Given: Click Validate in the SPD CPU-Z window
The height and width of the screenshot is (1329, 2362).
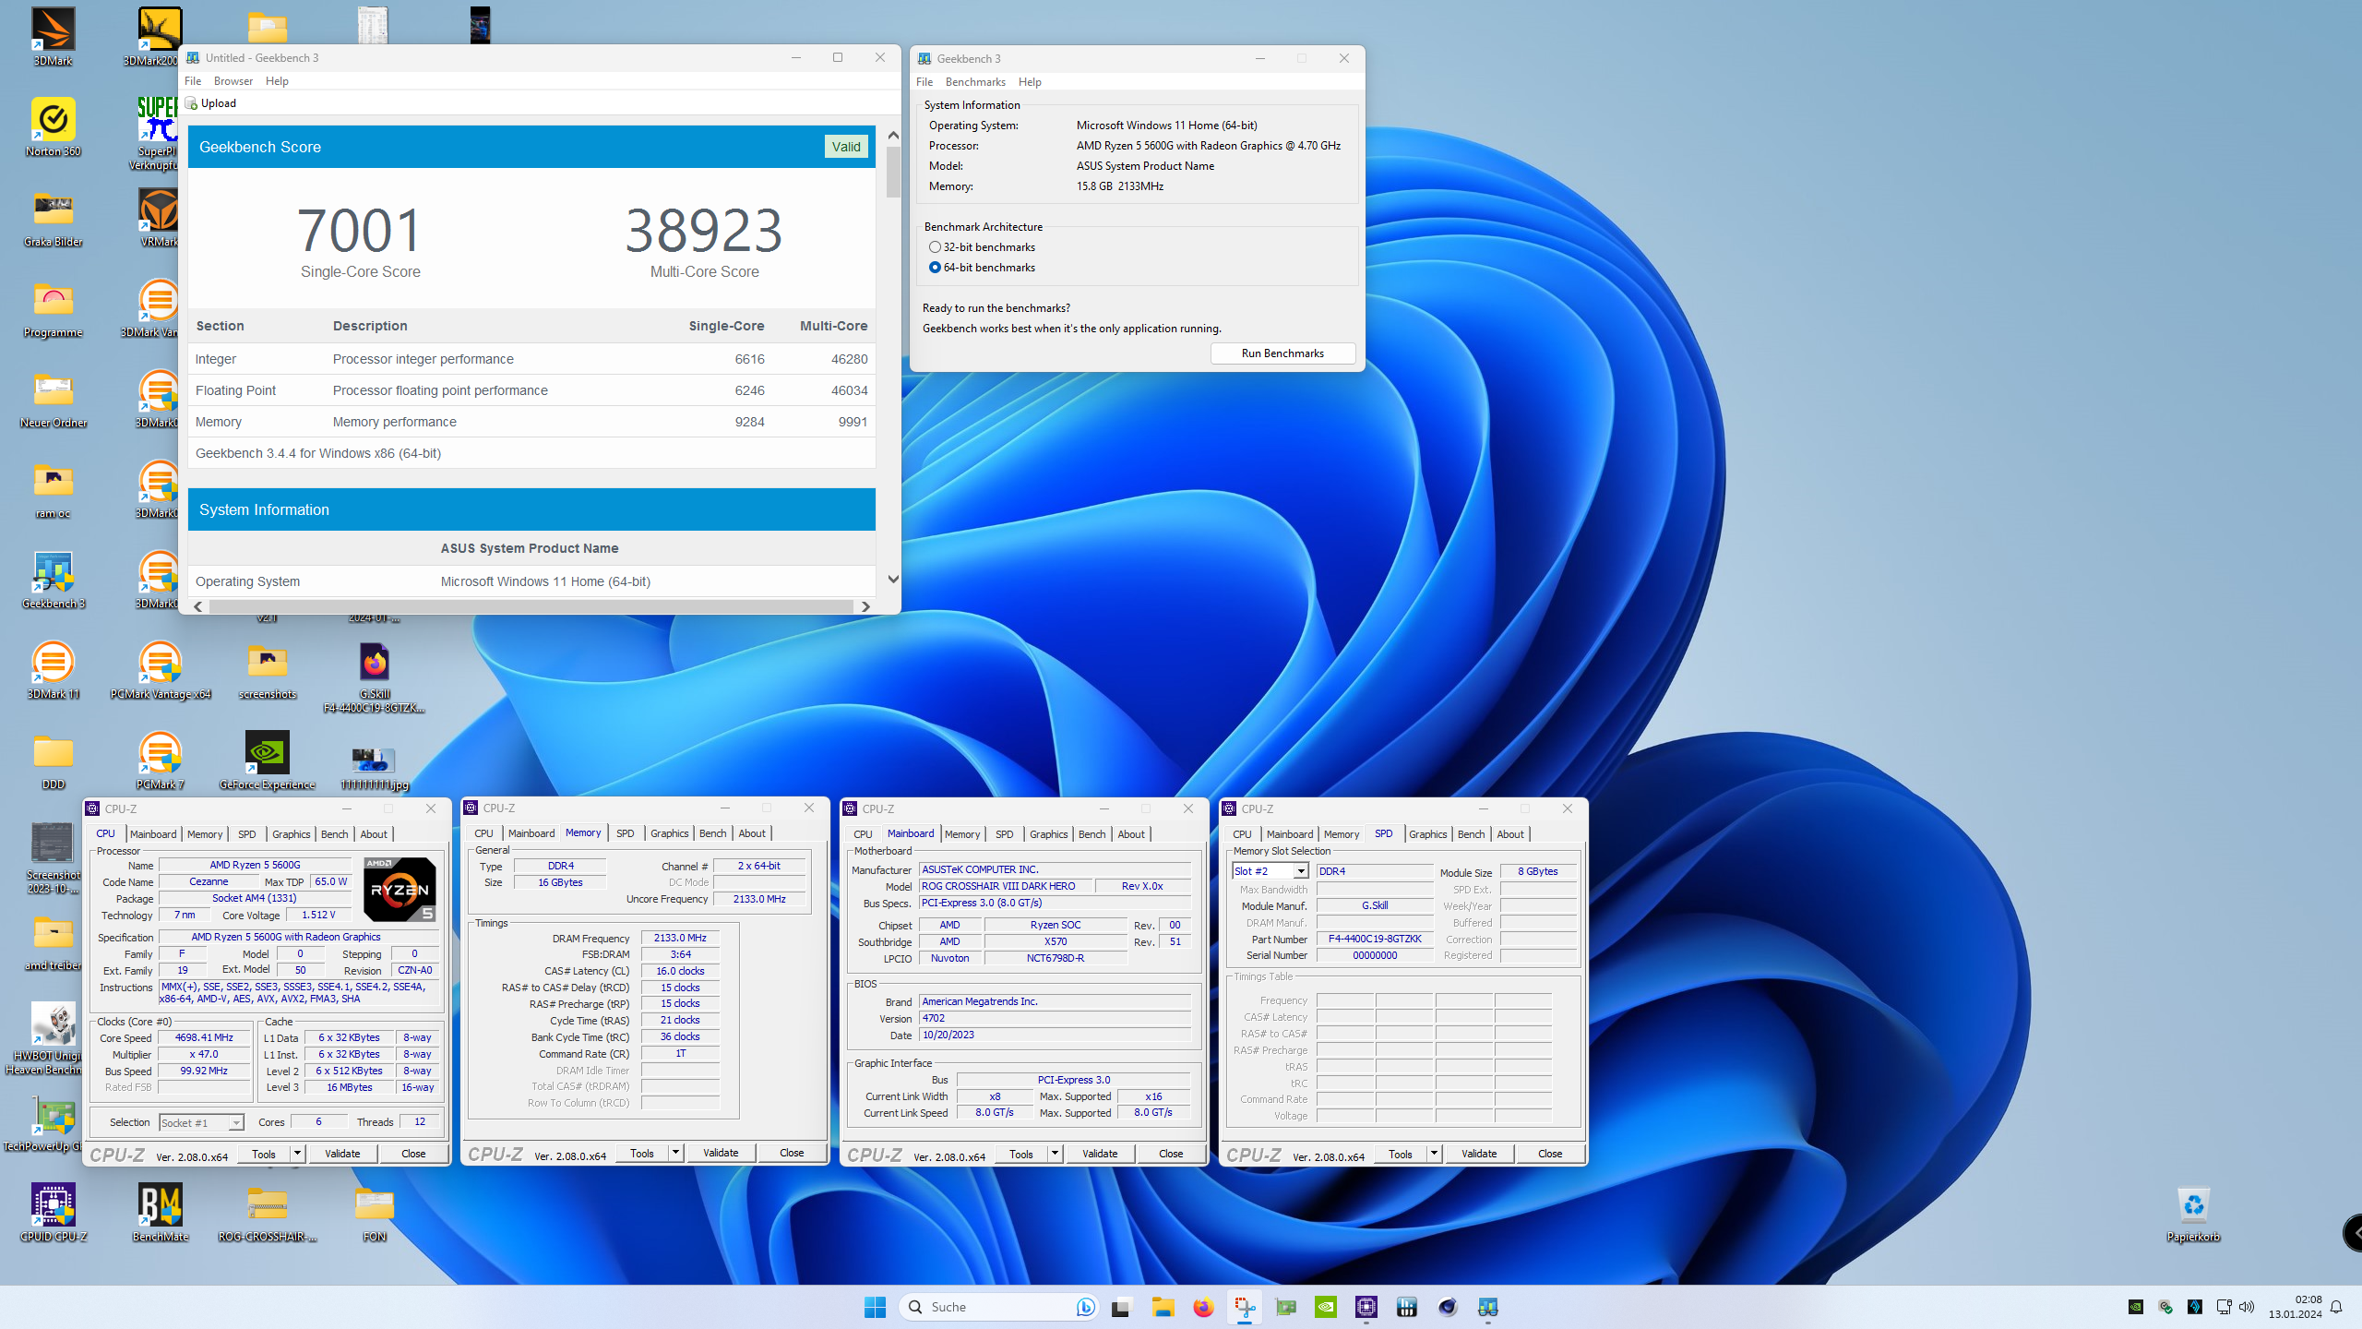Looking at the screenshot, I should coord(1479,1154).
